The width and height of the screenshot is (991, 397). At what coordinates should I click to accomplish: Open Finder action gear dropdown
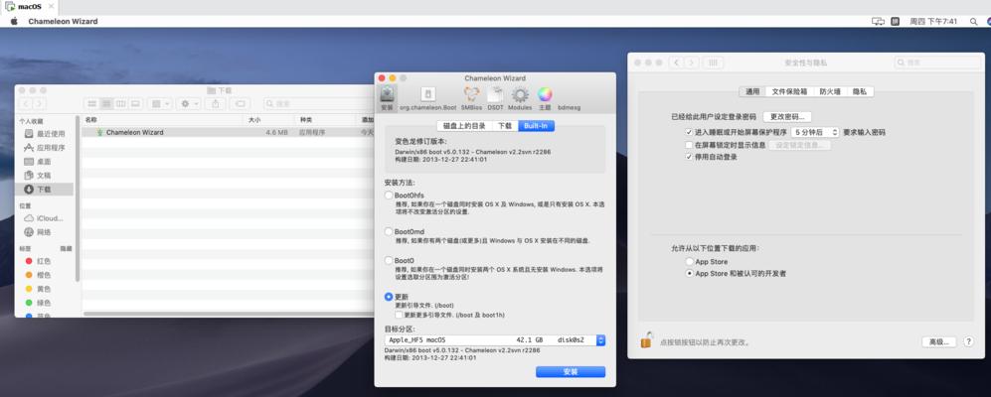[x=188, y=103]
